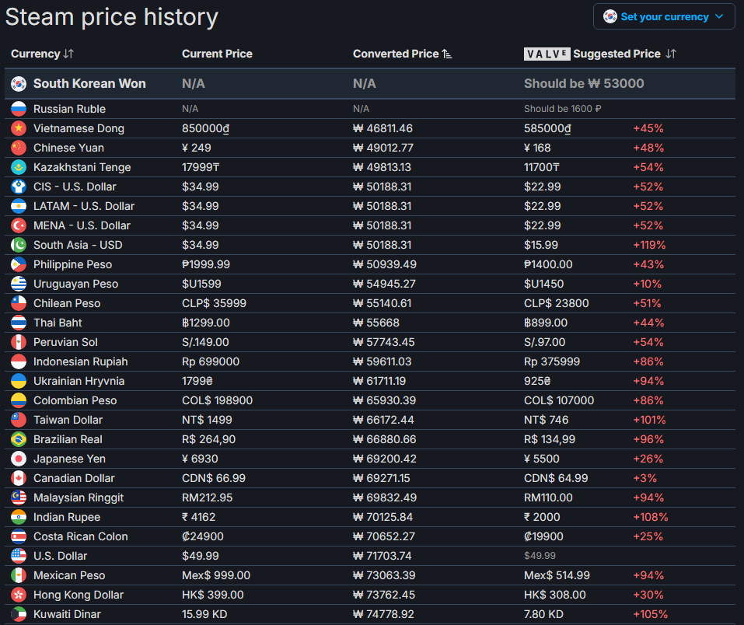The height and width of the screenshot is (625, 744).
Task: Click the CIS - U.S. Dollar icon
Action: coord(19,187)
